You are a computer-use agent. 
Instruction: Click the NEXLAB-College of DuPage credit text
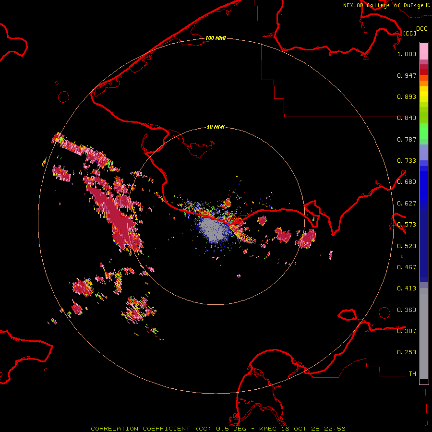383,5
